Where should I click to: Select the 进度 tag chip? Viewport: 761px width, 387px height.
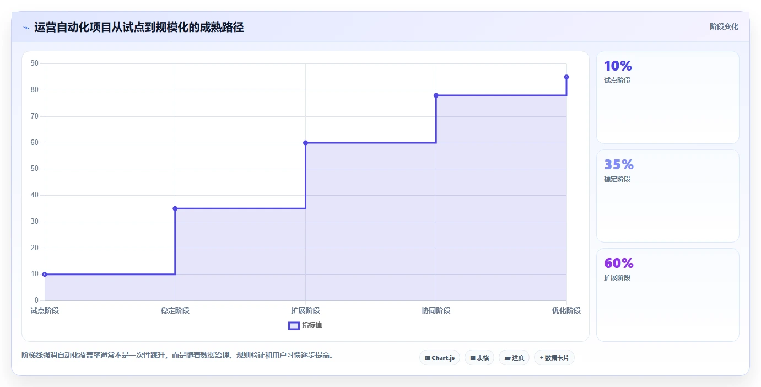(514, 358)
